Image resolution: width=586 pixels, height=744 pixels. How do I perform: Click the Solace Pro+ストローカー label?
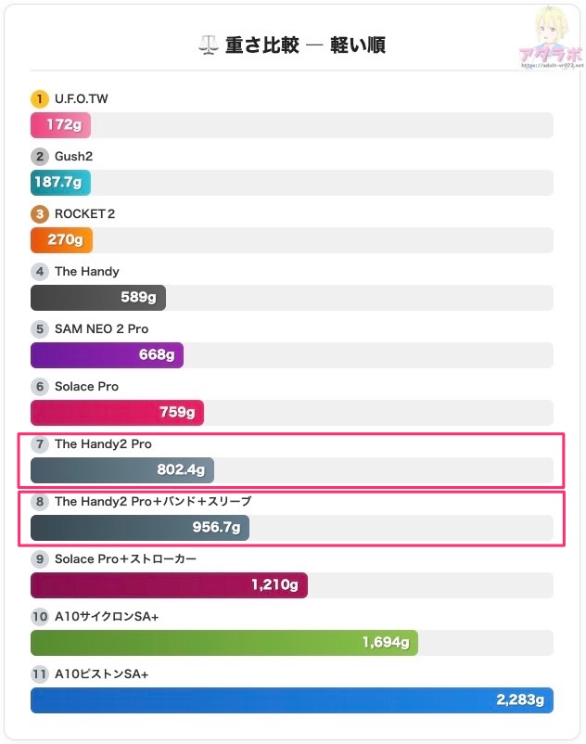(125, 558)
